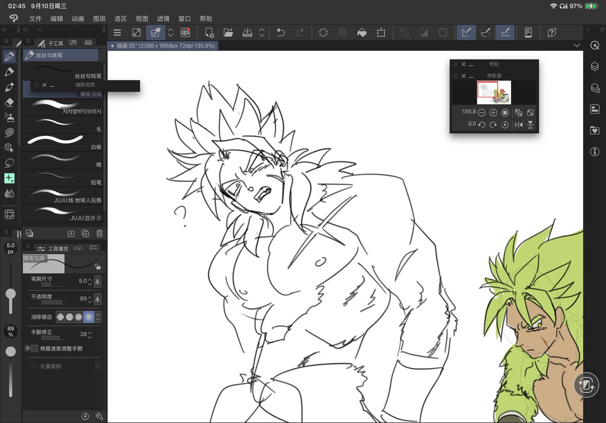Select the 白板 brush
Image resolution: width=606 pixels, height=423 pixels.
pos(63,142)
